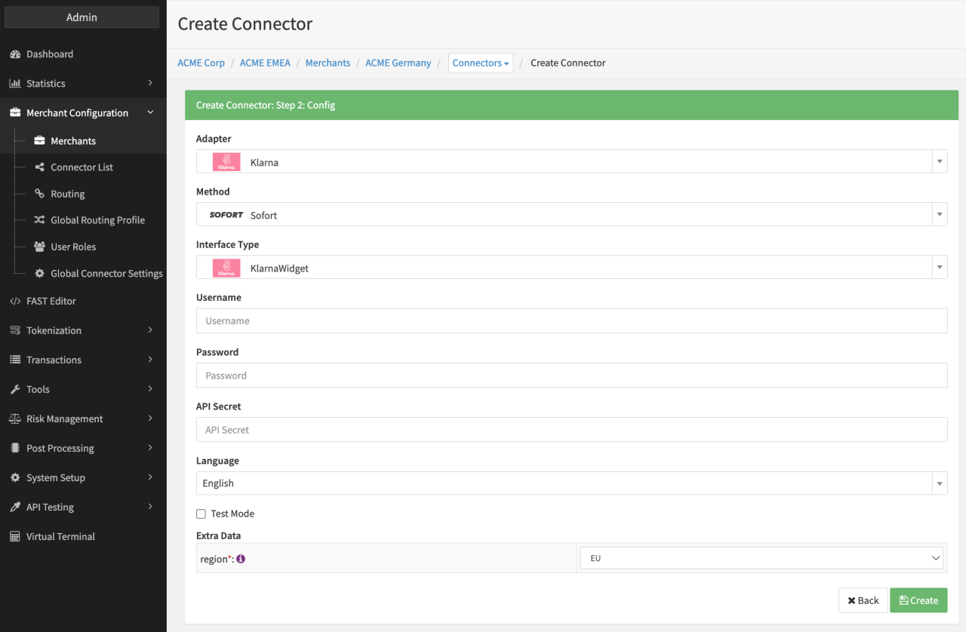Click the Global Routing Profile shuffle icon
This screenshot has height=632, width=966.
(40, 220)
